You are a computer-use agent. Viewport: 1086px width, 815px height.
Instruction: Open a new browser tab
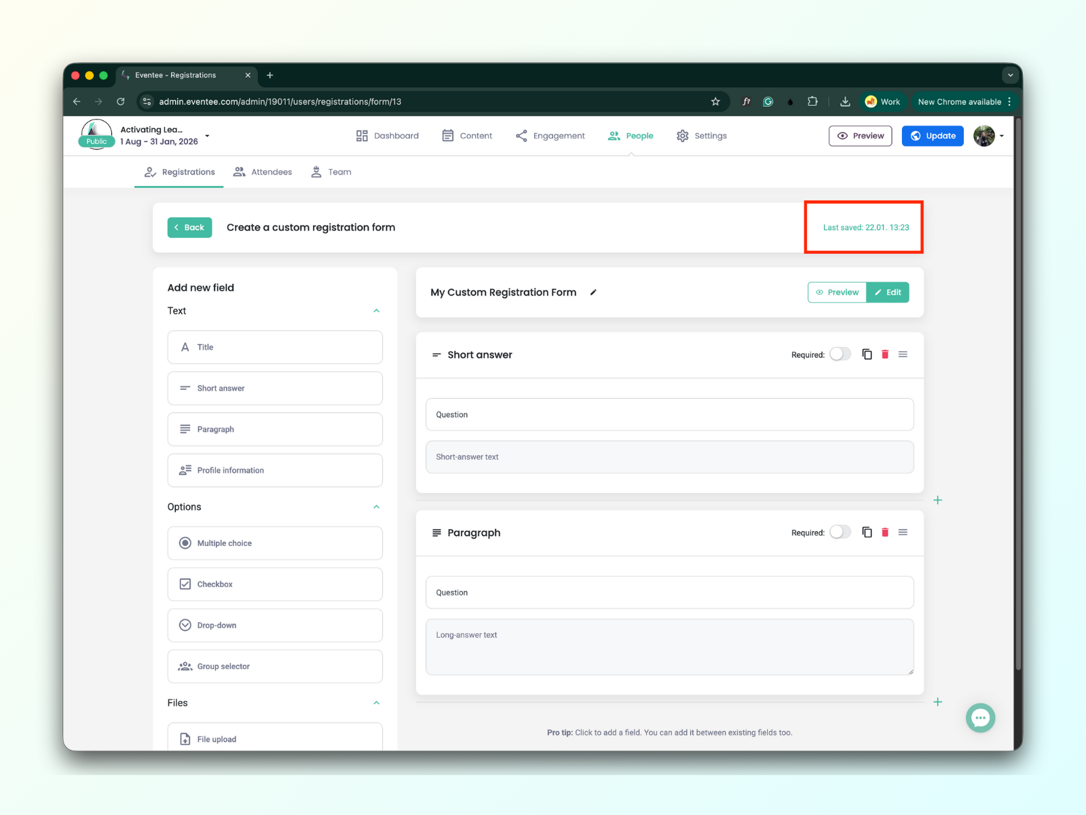click(270, 75)
